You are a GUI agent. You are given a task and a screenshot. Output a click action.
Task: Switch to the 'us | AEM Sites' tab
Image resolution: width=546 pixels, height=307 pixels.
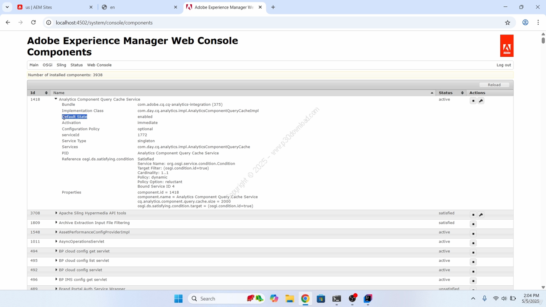click(x=53, y=7)
